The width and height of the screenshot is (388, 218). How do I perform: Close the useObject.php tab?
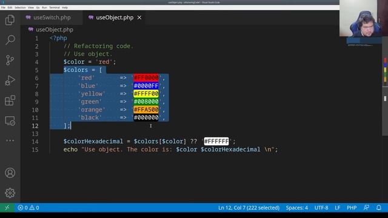point(139,18)
